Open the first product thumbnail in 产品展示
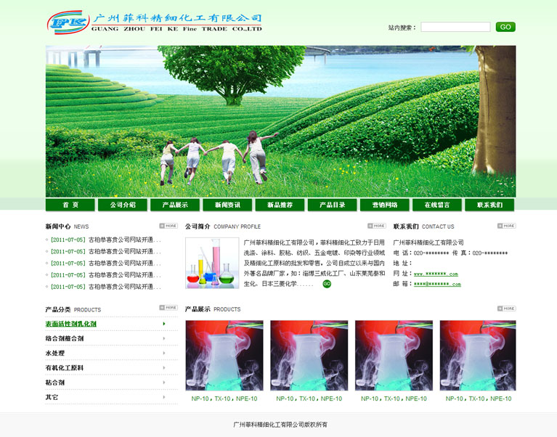557x437 pixels. coord(224,356)
